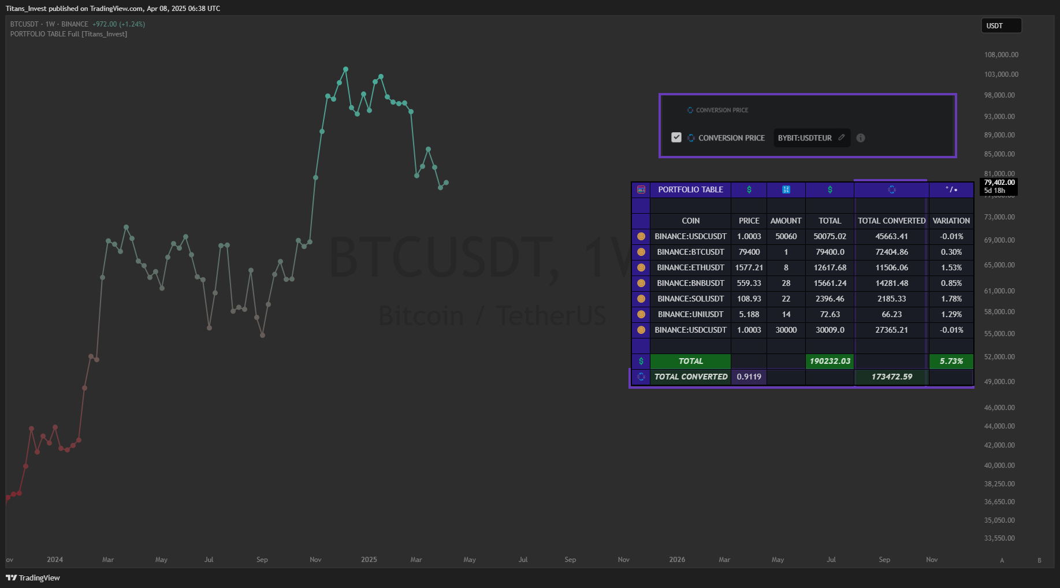Image resolution: width=1060 pixels, height=588 pixels.
Task: Click the BINANCE:SOLUSDT coin cell
Action: 690,299
